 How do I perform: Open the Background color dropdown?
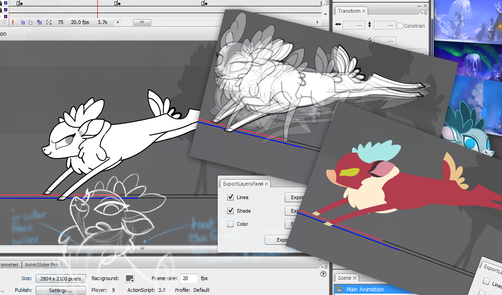pos(129,278)
